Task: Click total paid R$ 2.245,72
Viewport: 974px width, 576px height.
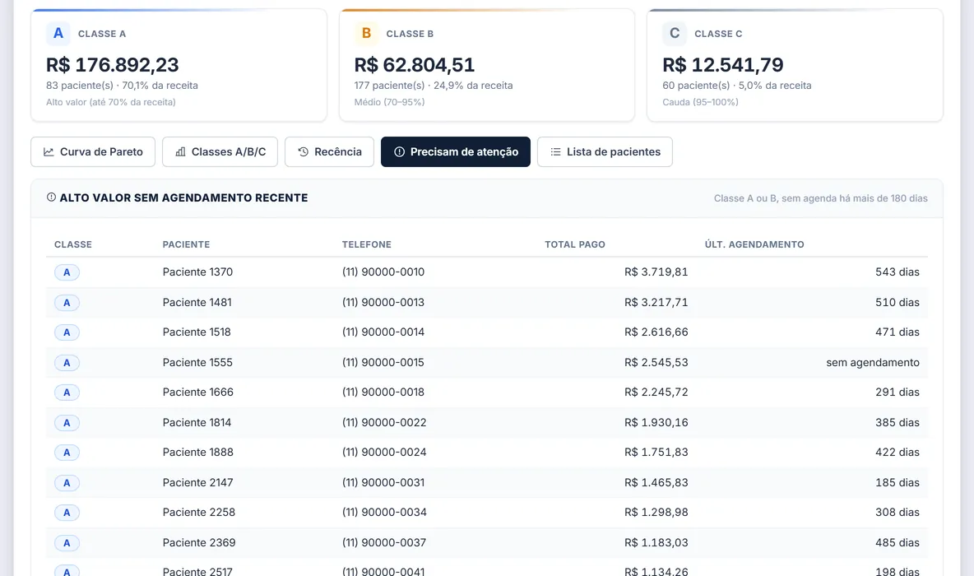Action: 656,393
